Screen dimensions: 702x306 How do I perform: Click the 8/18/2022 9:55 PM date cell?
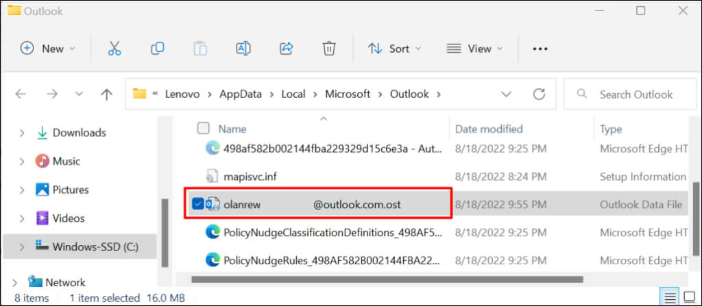[x=500, y=205]
